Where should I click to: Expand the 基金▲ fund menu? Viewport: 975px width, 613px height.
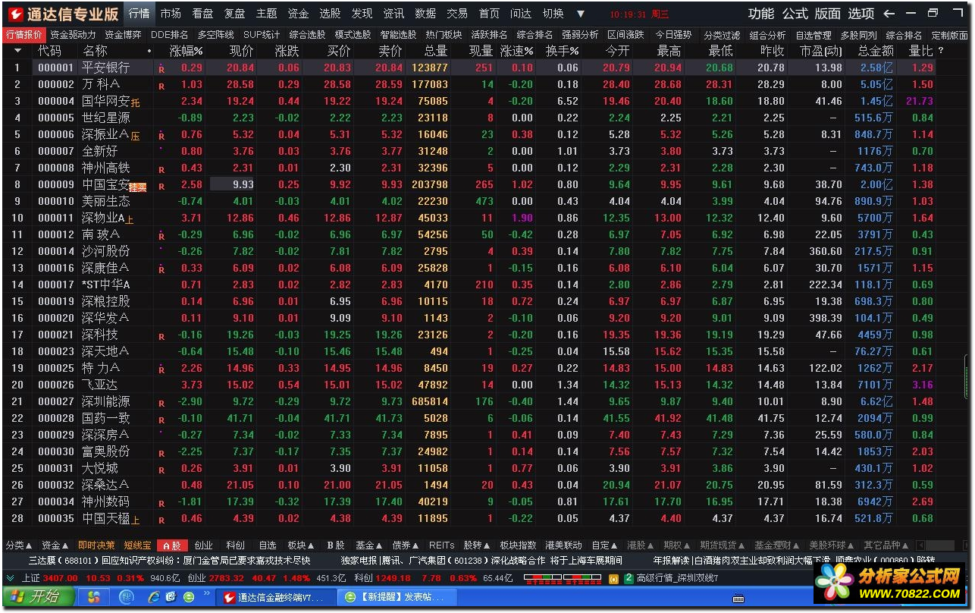[x=369, y=545]
